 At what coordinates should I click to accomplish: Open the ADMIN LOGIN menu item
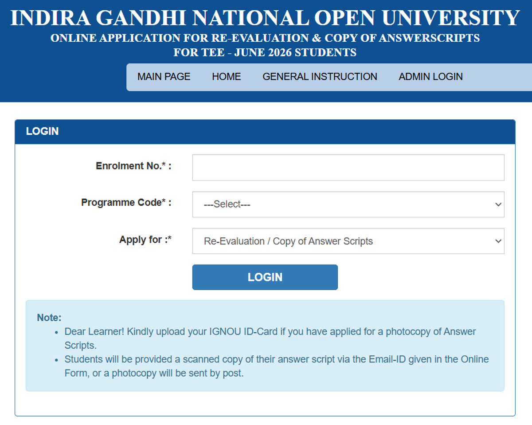pos(430,77)
